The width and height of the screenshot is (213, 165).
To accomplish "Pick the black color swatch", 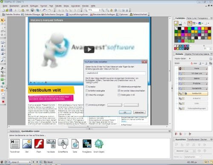I will point(179,28).
